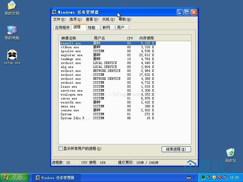Click the Windows 任务管理器 taskbar button
Viewport: 243px width, 182px height.
click(x=56, y=178)
